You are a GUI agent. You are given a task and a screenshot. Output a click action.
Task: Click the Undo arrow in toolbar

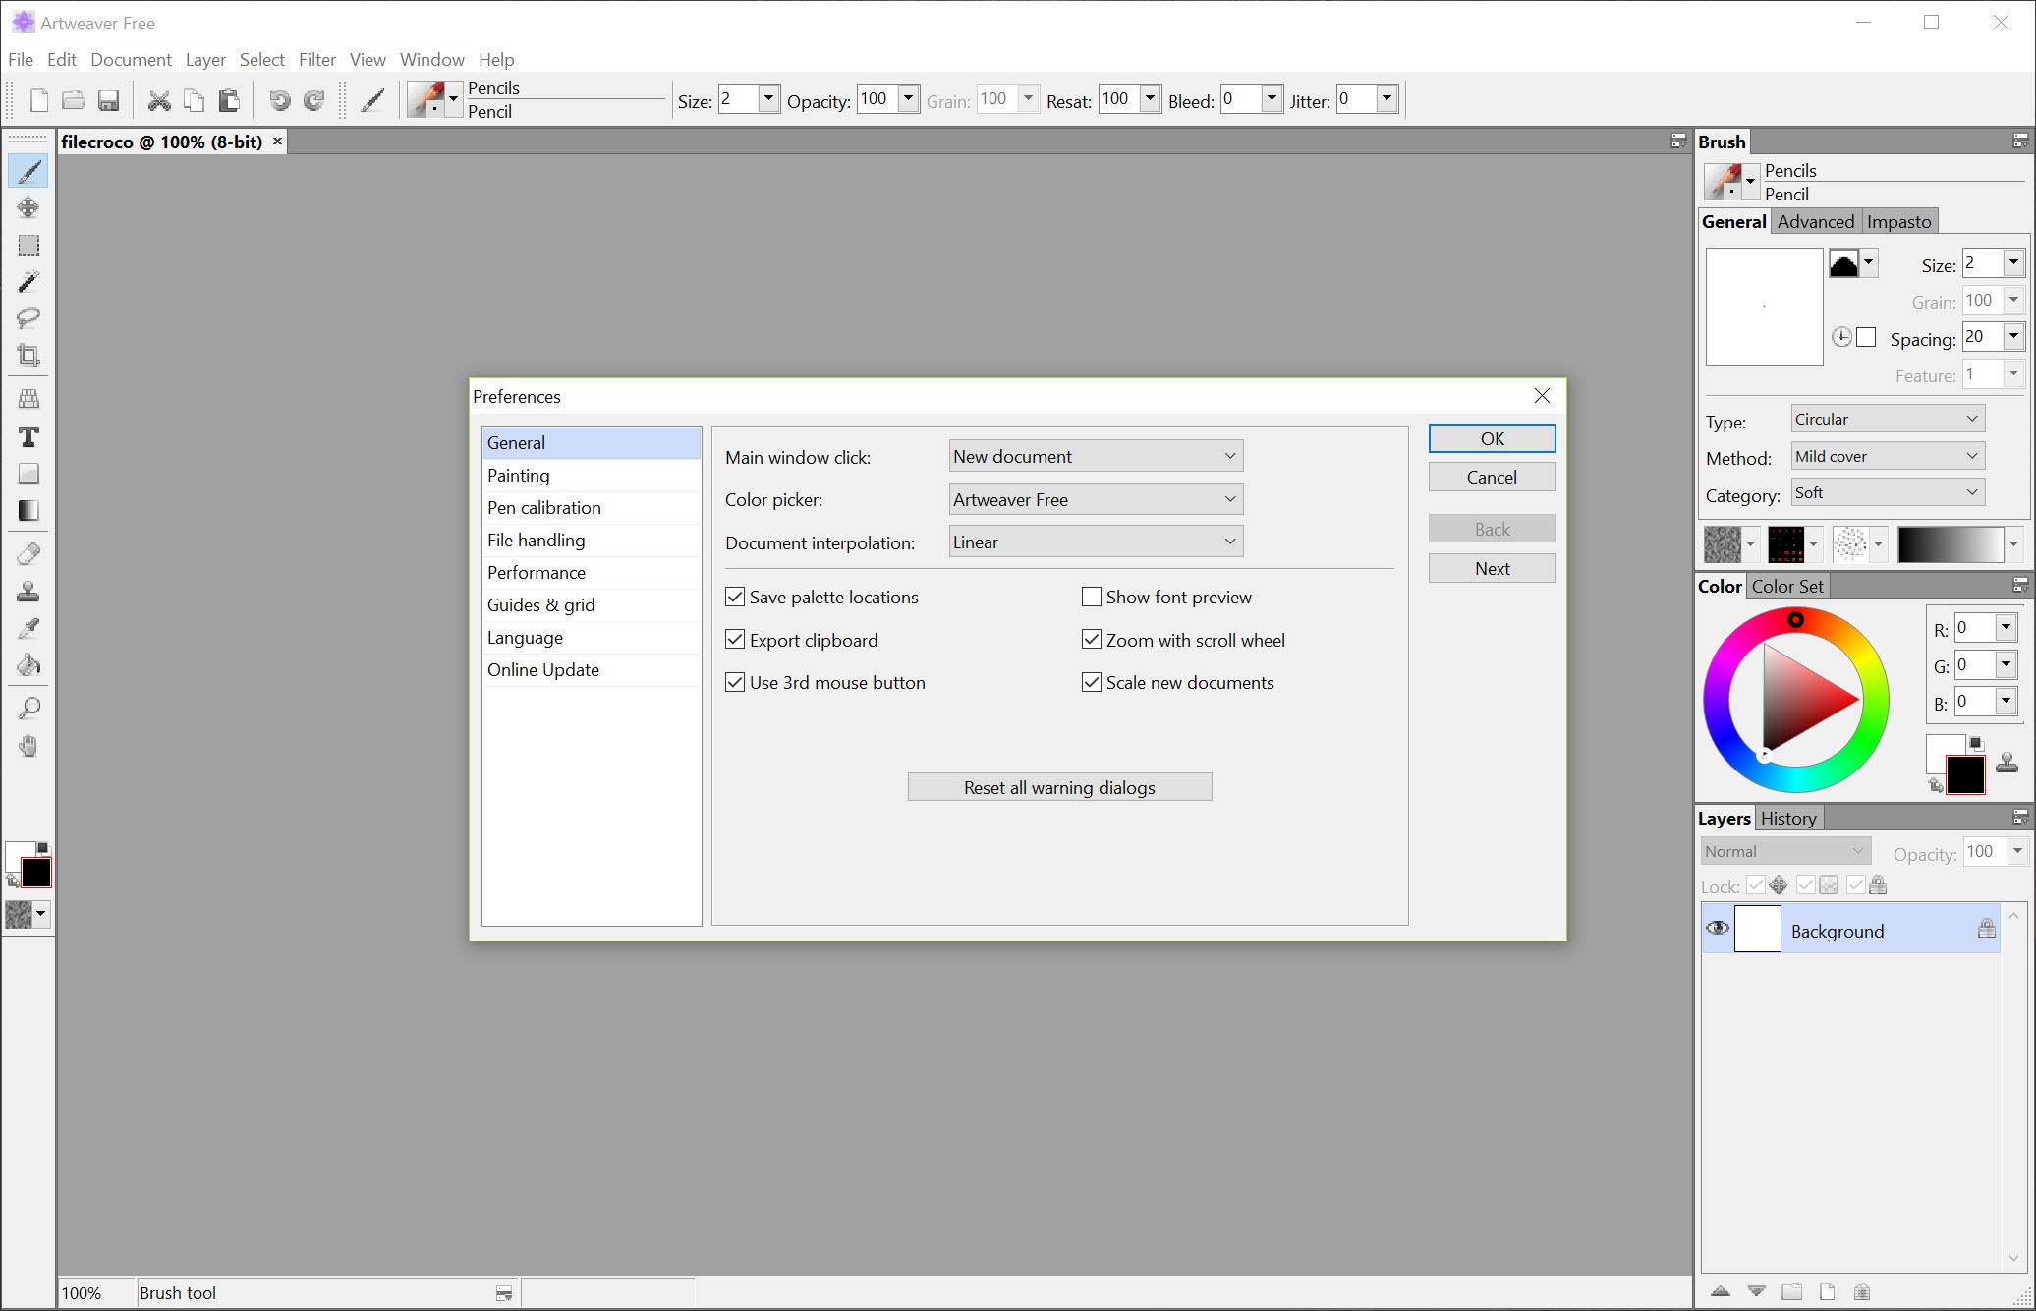pos(279,100)
